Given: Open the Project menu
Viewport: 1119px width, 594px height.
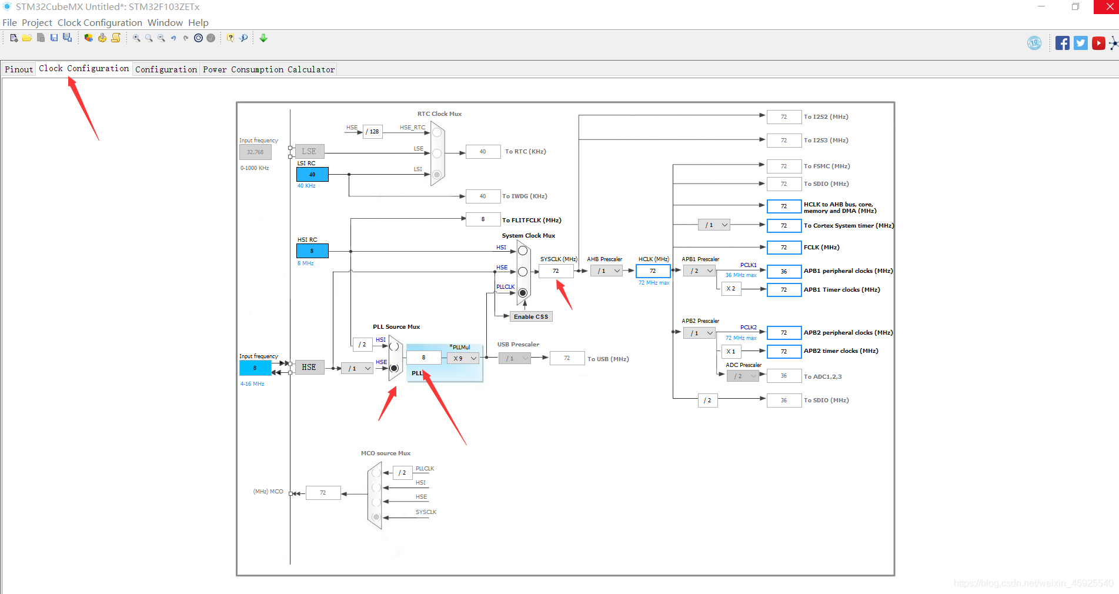Looking at the screenshot, I should tap(37, 22).
